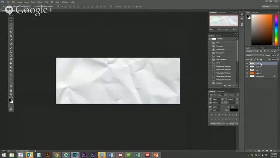Switch to the Histogram tab

222,12
